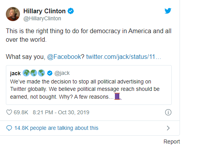Image resolution: width=203 pixels, height=147 pixels.
Task: Open the @jack handle in quoted tweet
Action: (x=62, y=73)
